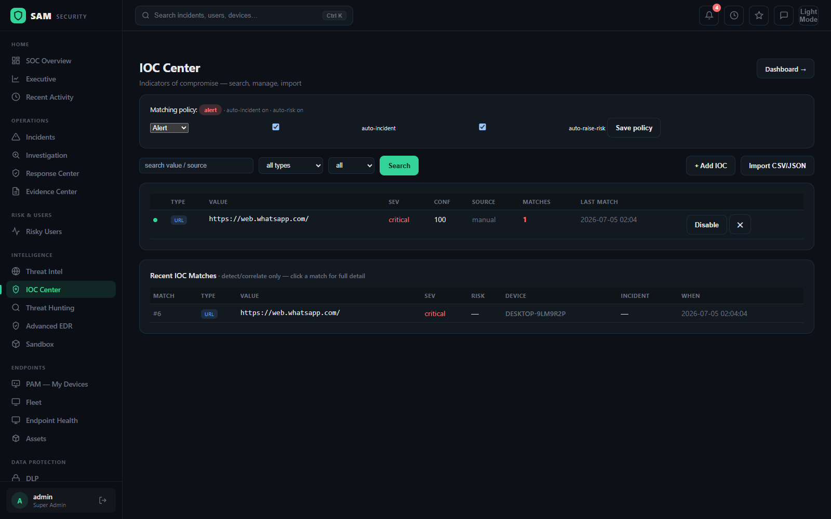Click the MATCHES column header
Screen dimensions: 831x519
pyautogui.click(x=537, y=202)
